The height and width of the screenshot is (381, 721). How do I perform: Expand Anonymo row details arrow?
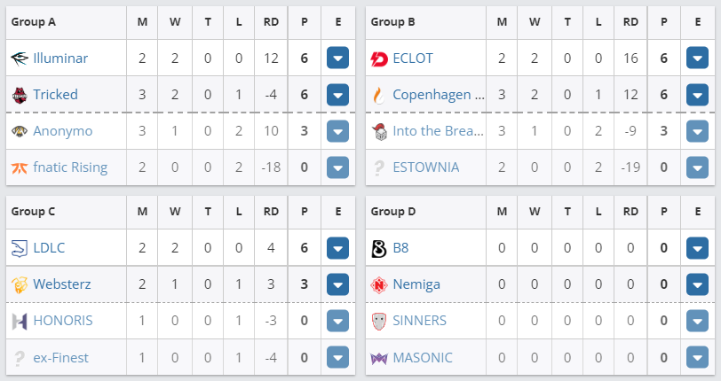coord(337,131)
